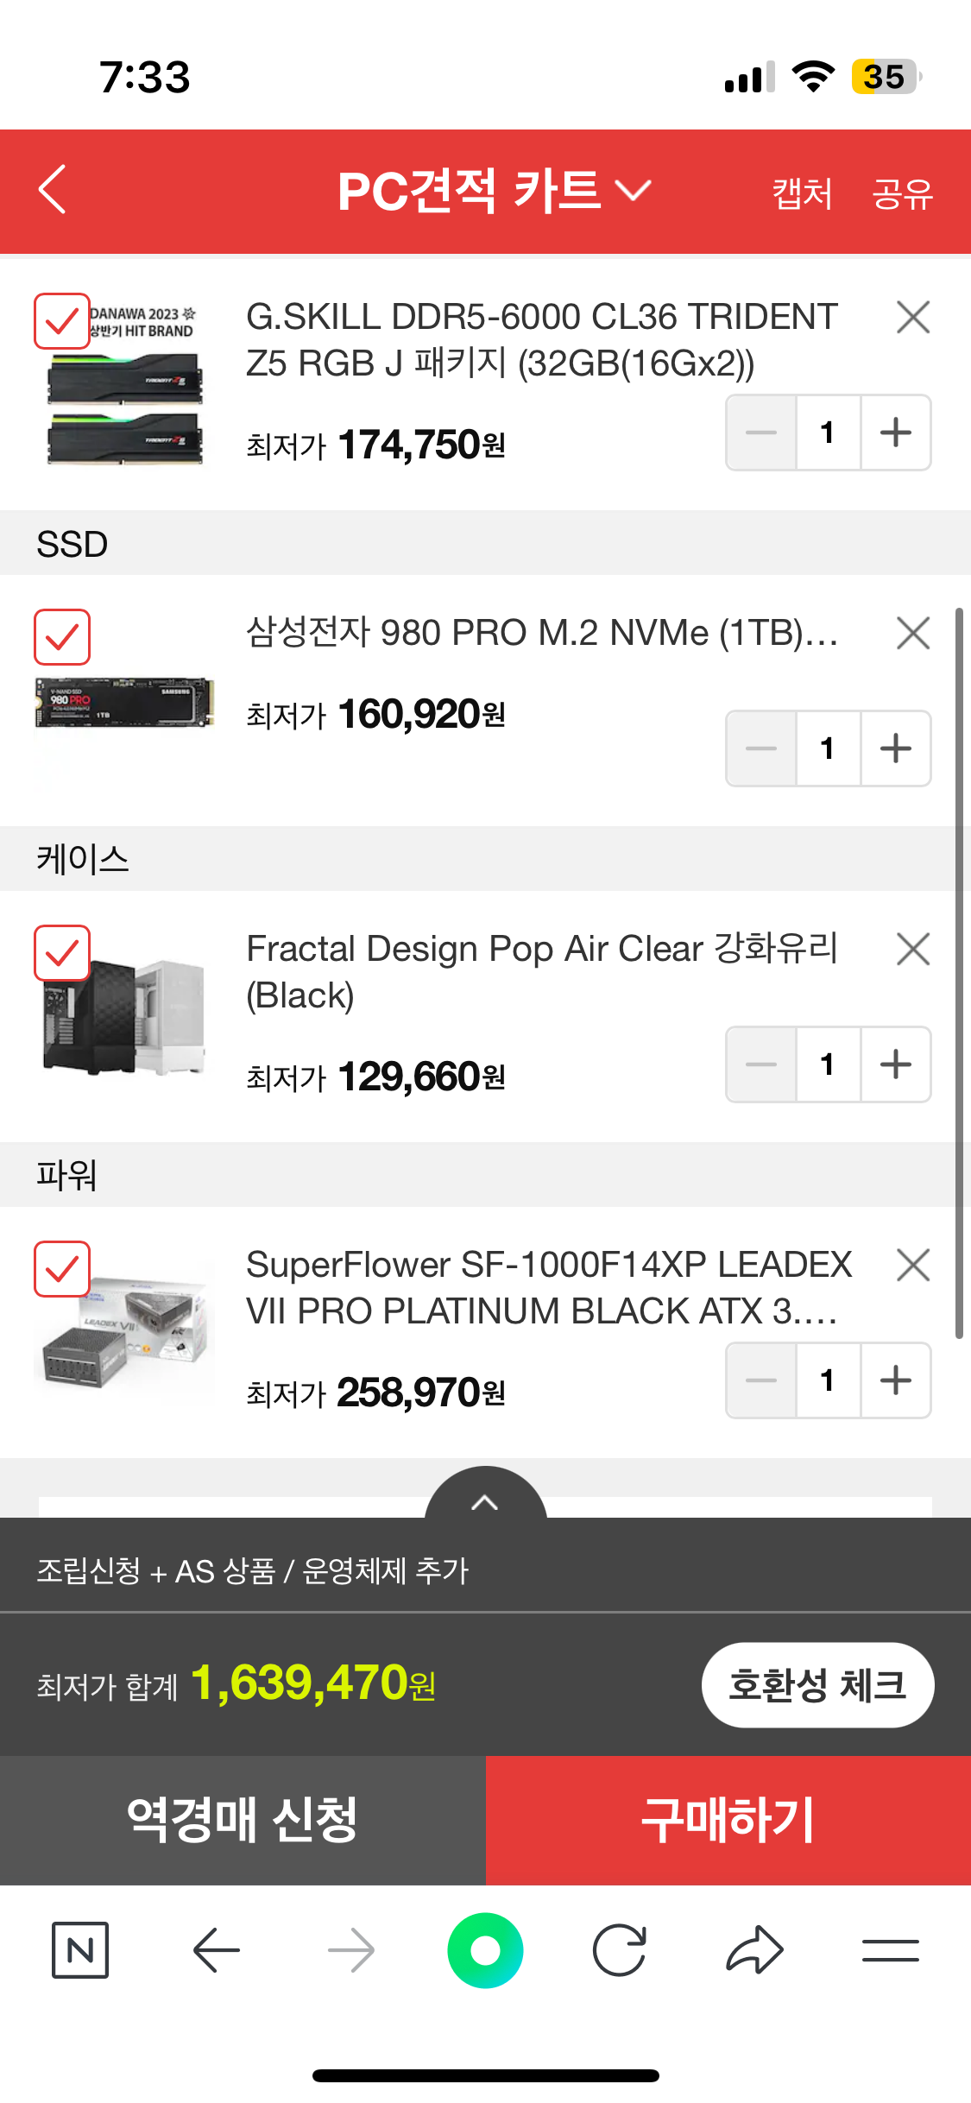Open the browser hamburger menu
The width and height of the screenshot is (971, 2103).
pos(890,1950)
